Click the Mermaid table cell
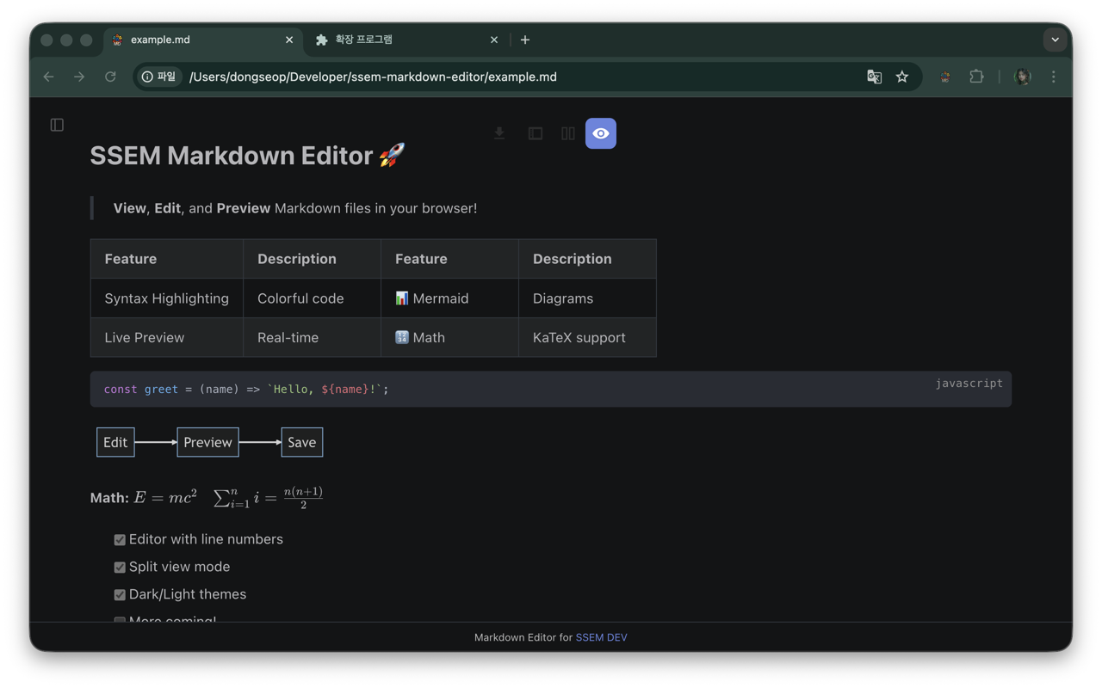The height and width of the screenshot is (688, 1102). tap(449, 298)
